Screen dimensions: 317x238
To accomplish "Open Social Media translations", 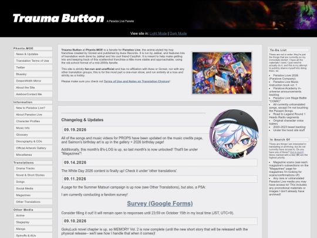I will pyautogui.click(x=33, y=189).
